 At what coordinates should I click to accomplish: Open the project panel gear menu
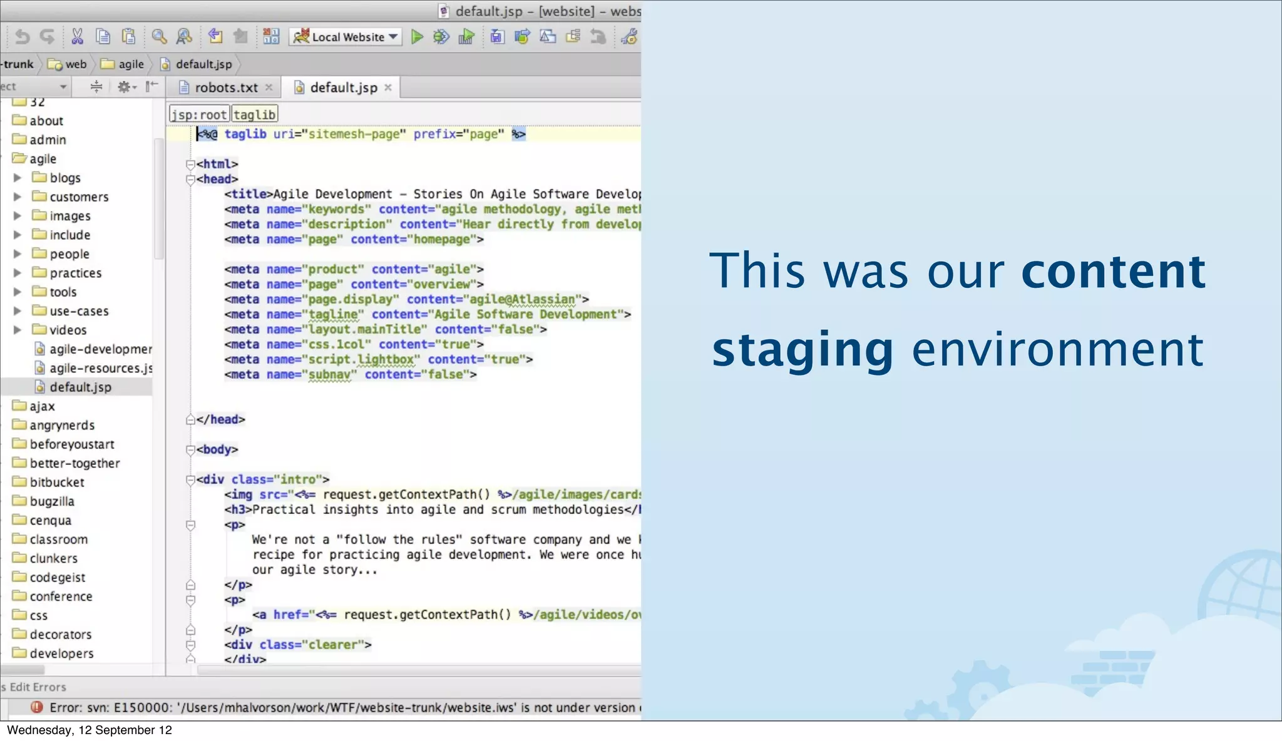126,86
